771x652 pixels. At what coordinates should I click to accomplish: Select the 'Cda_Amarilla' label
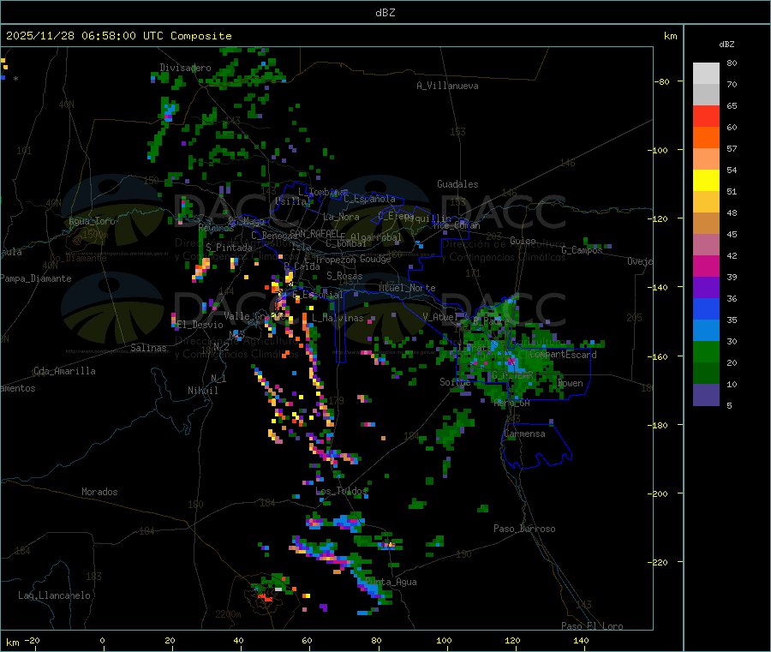[x=64, y=371]
